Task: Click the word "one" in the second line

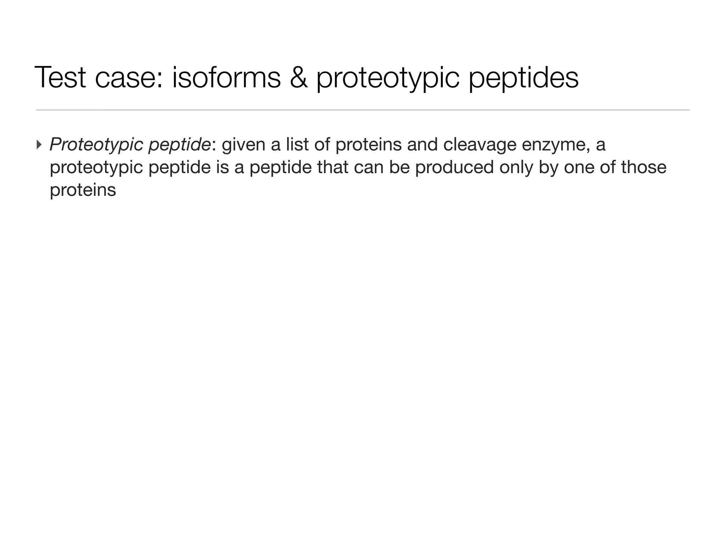Action: (x=579, y=167)
